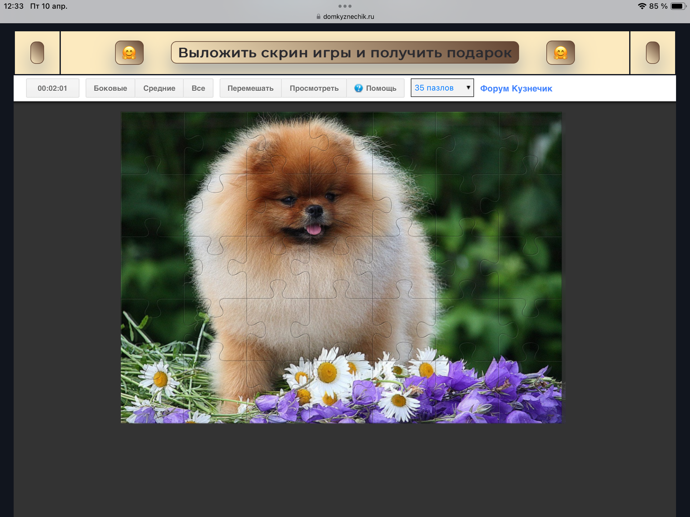Click the far-left rounded pill button
The height and width of the screenshot is (517, 690).
click(37, 53)
